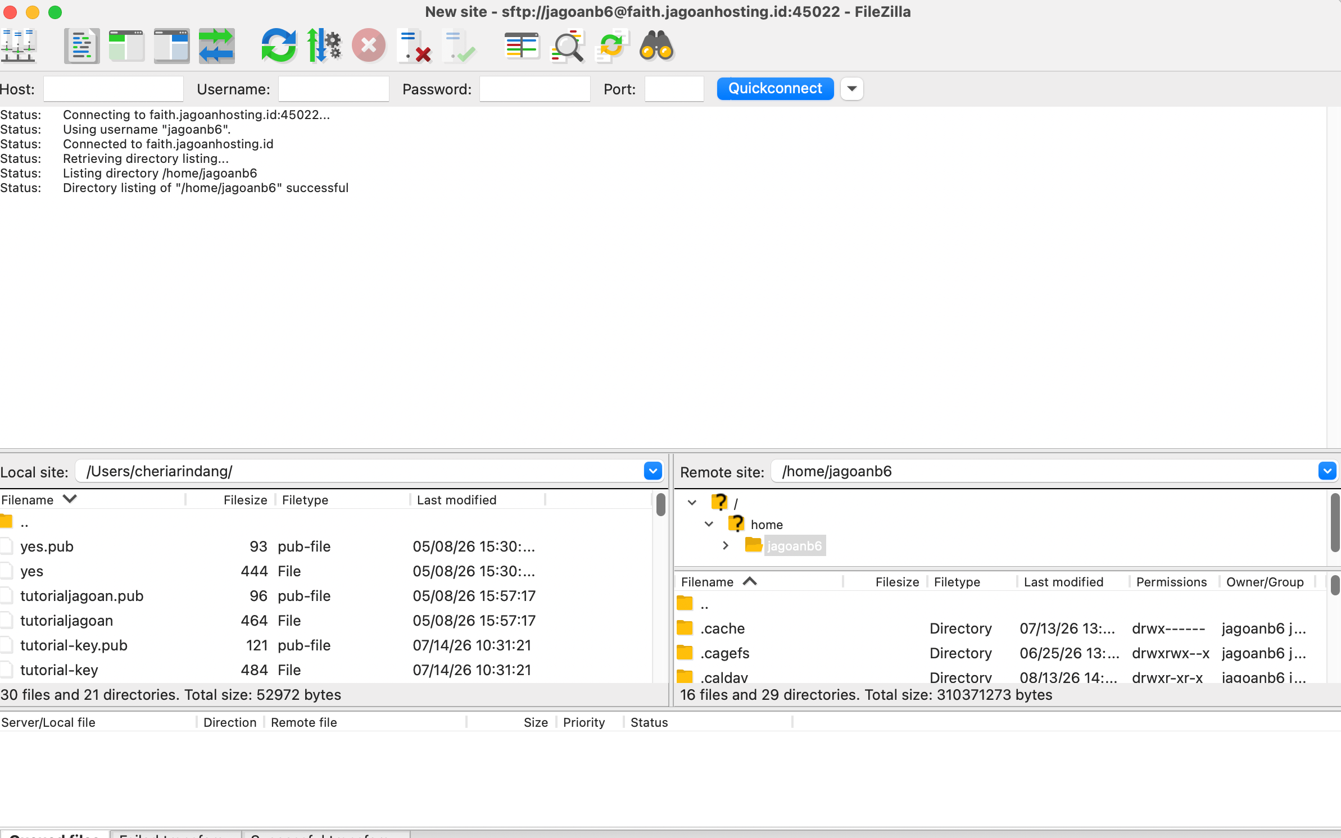
Task: Toggle message log display icon
Action: pos(81,45)
